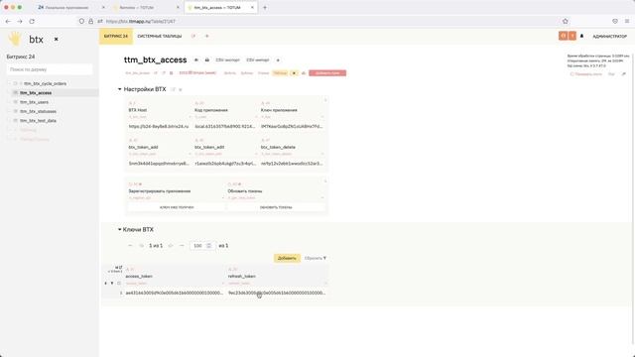The height and width of the screenshot is (357, 635).
Task: Click the browser address bar URL
Action: 141,21
